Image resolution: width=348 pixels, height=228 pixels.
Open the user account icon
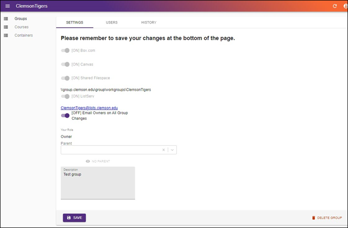346,6
